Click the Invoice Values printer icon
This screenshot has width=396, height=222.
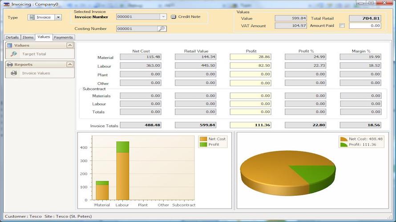(x=14, y=73)
